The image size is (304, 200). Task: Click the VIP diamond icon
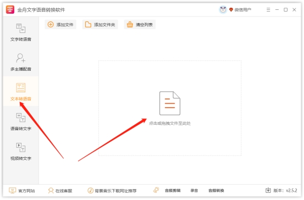pyautogui.click(x=231, y=9)
